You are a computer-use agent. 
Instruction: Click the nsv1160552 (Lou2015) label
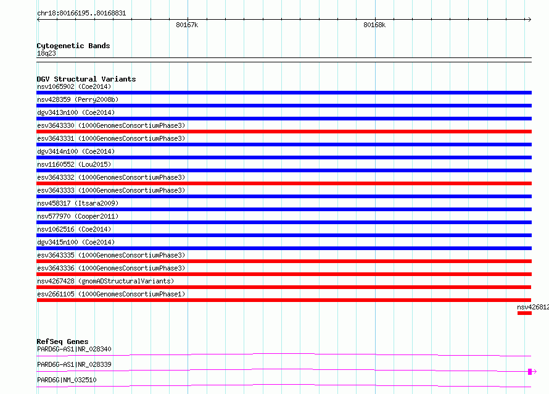74,164
